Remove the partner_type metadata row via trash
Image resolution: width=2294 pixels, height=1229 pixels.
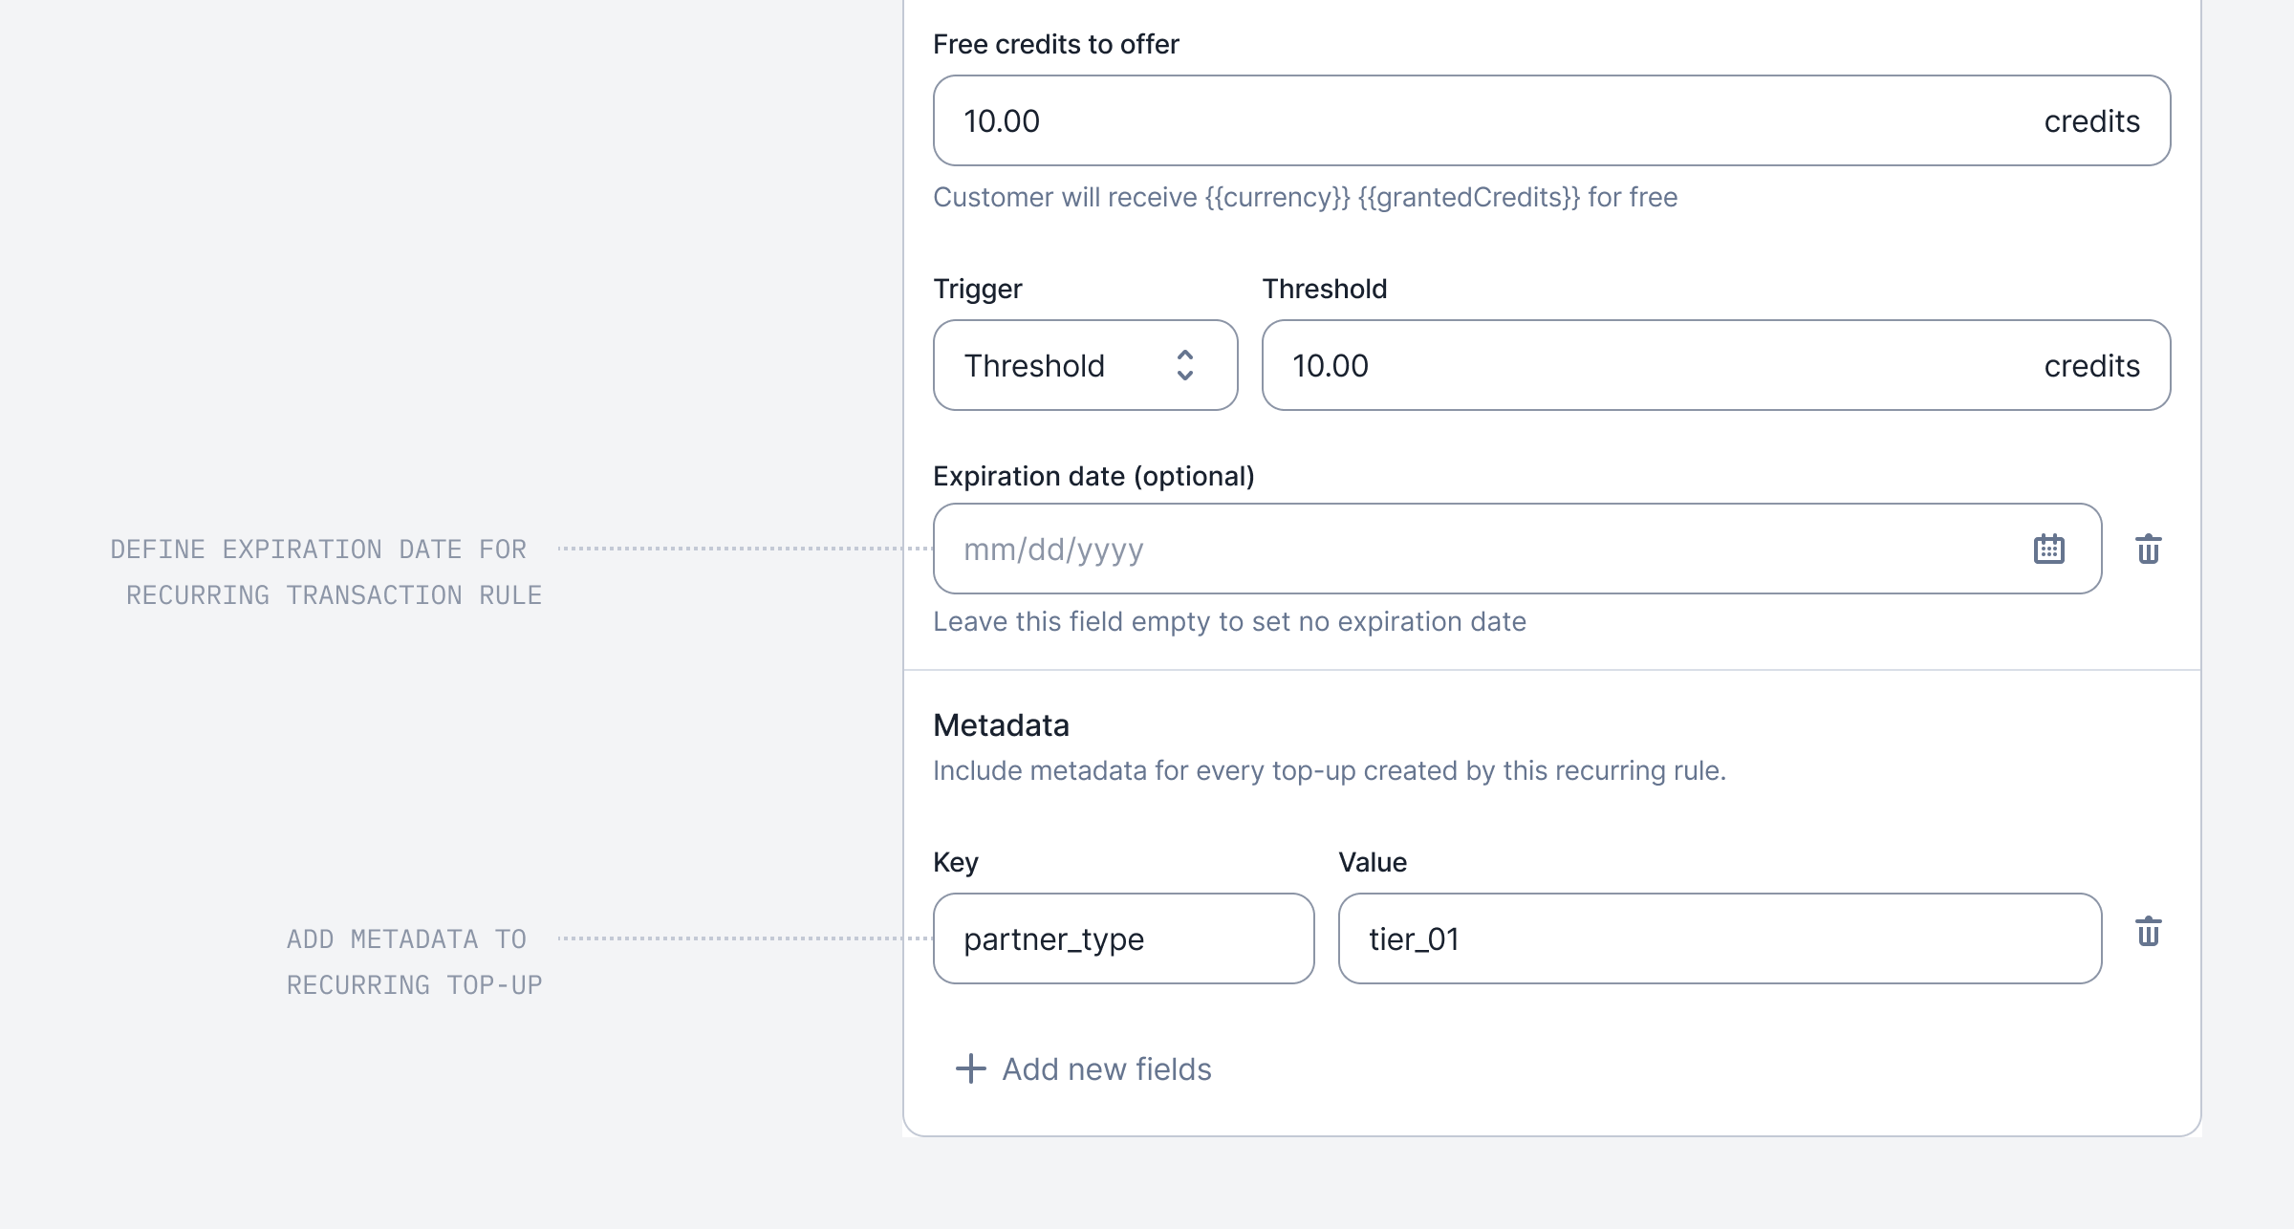coord(2148,932)
